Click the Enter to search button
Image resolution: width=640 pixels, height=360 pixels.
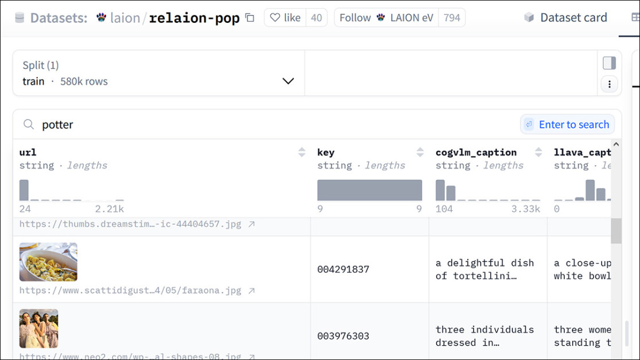[x=567, y=124]
